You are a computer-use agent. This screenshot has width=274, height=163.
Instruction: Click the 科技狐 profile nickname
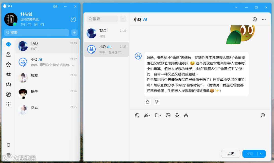pos(26,14)
